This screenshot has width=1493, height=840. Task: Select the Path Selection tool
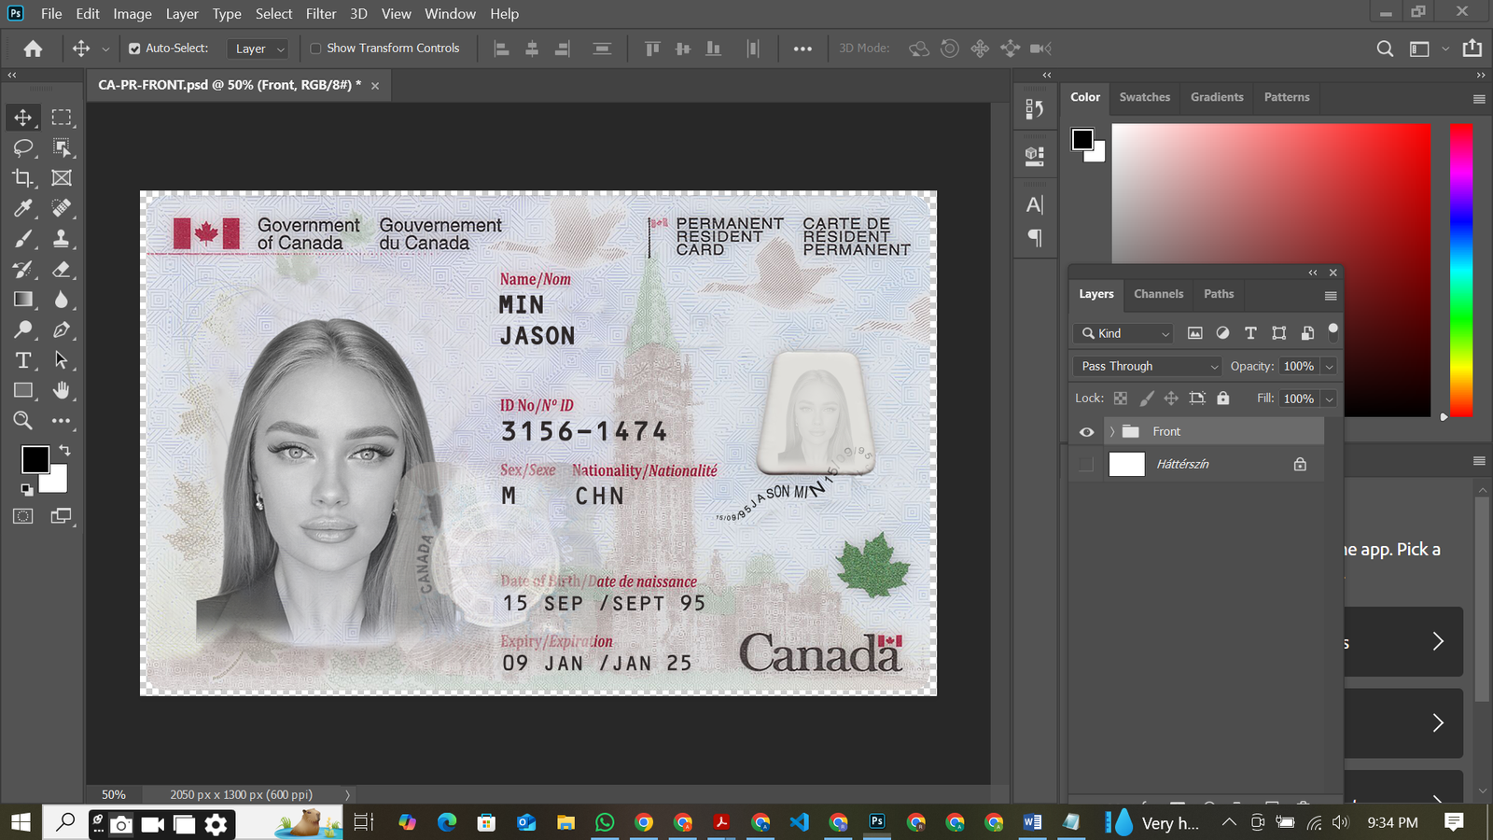coord(62,360)
